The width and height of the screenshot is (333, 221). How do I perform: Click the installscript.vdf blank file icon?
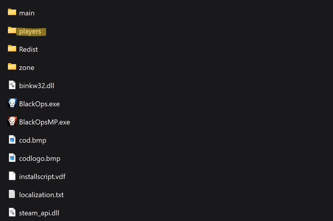[12, 176]
